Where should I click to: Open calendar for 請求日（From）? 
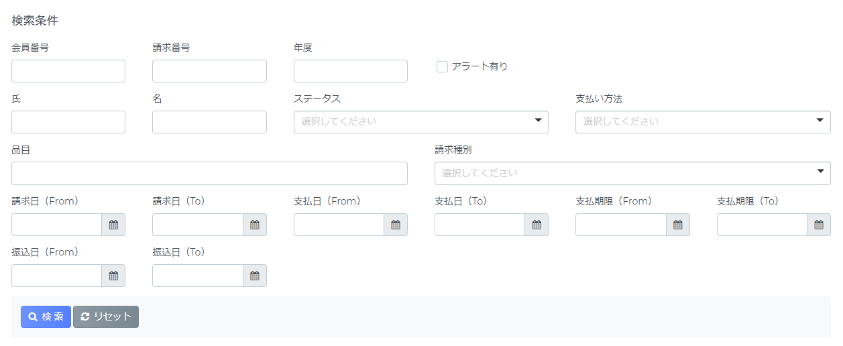click(x=113, y=225)
